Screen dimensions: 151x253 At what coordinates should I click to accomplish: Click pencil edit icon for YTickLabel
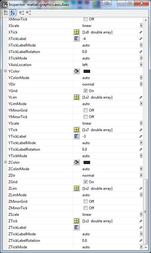point(141,136)
